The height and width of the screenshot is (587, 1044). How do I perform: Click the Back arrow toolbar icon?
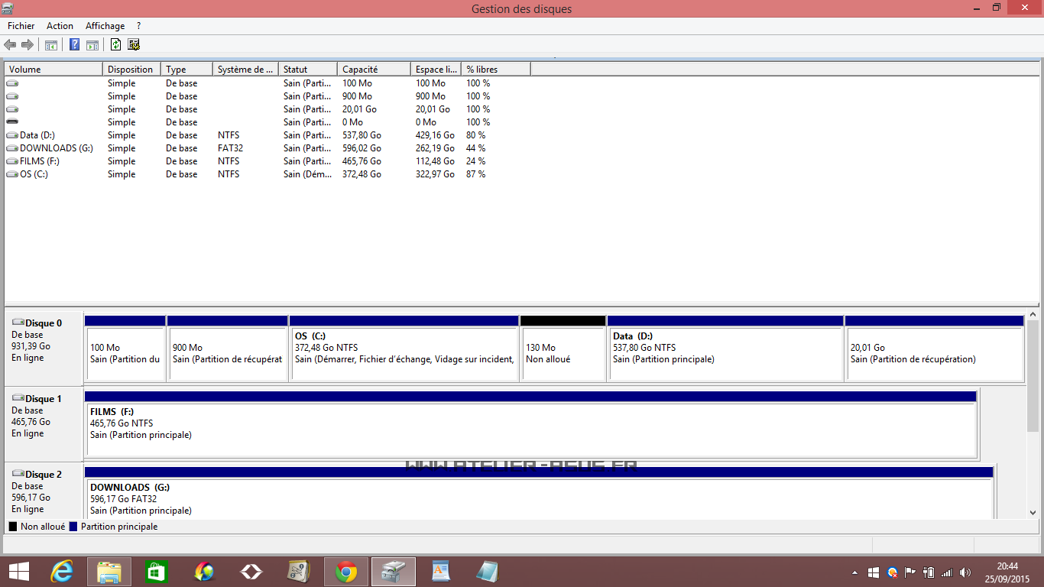coord(10,45)
